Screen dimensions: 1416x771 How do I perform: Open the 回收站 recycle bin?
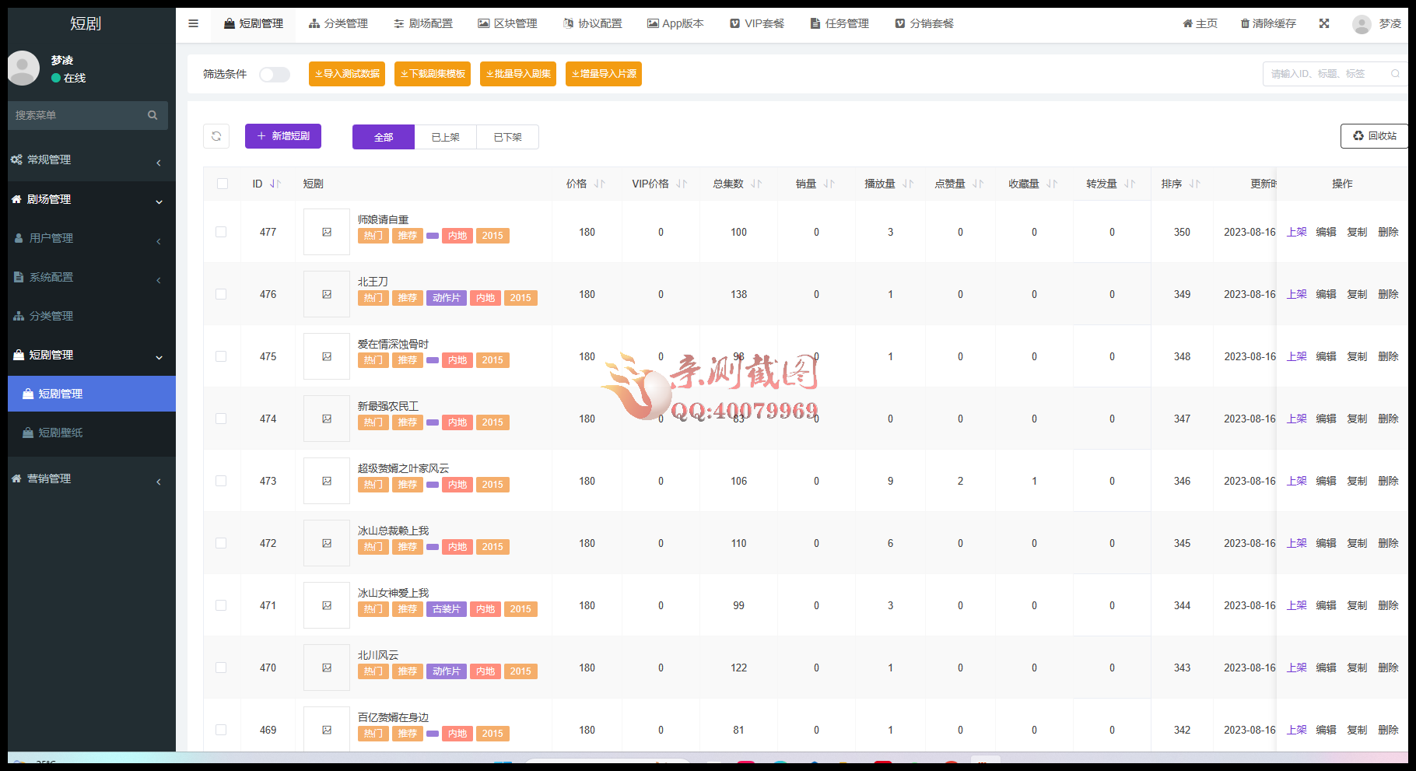[x=1375, y=135]
